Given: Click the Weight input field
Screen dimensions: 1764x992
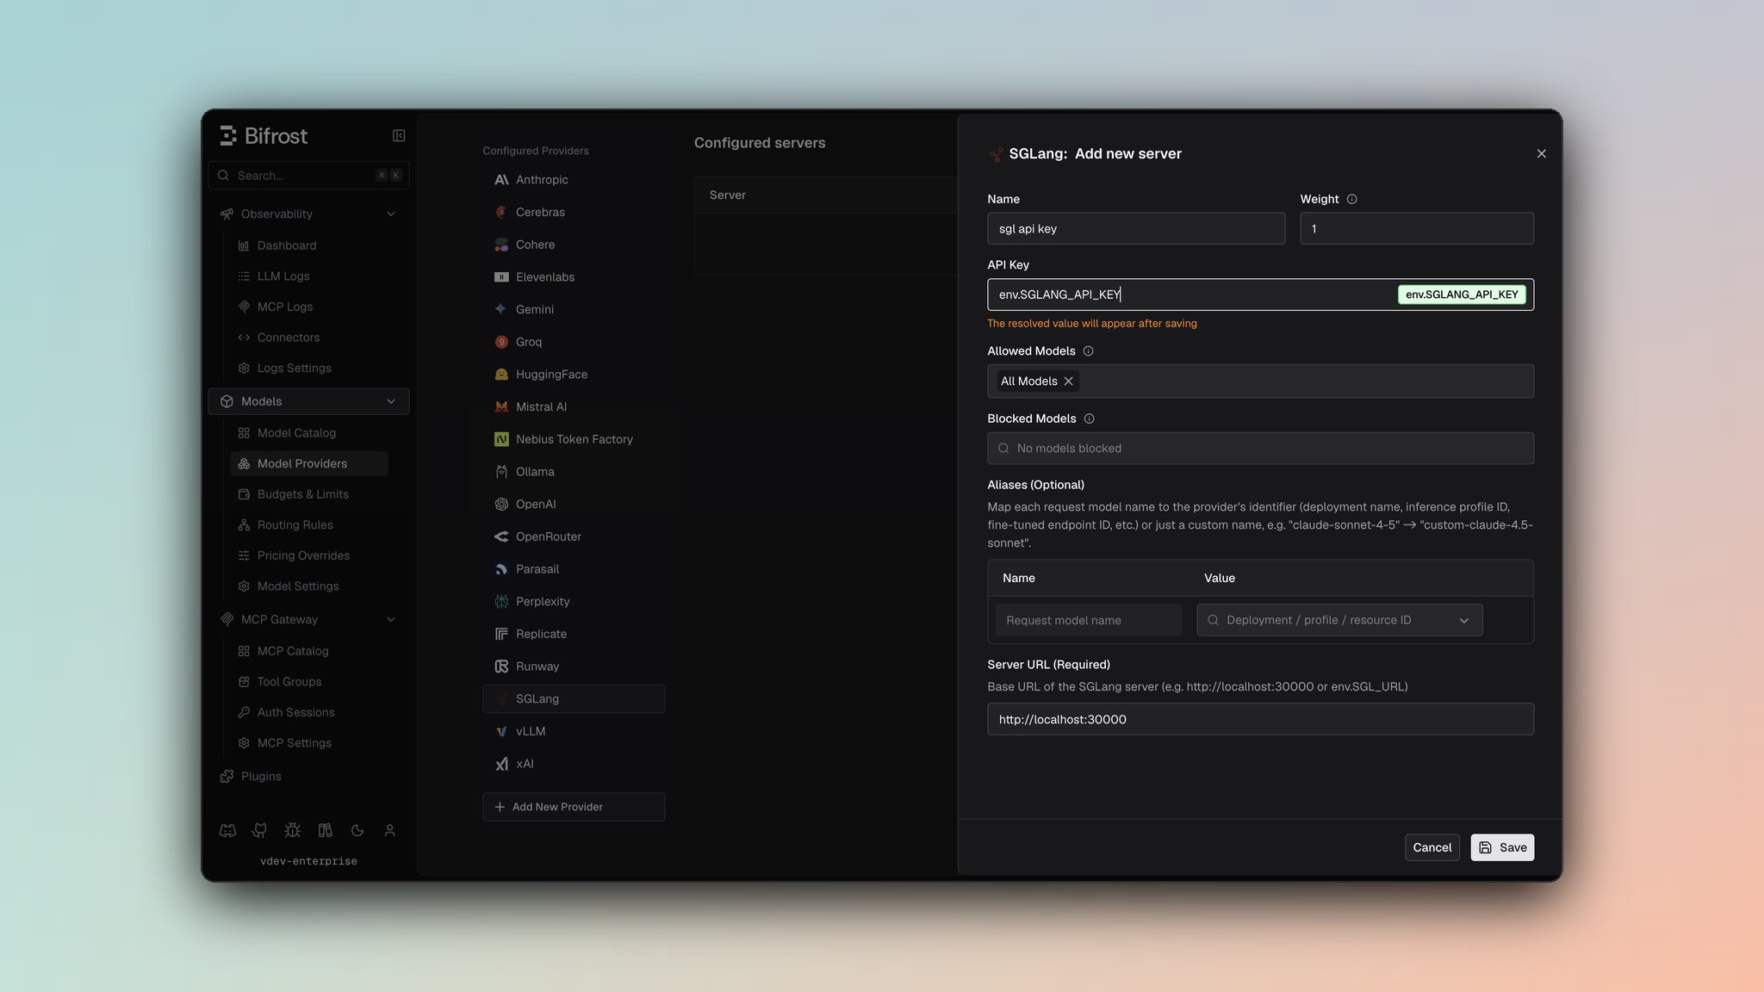Looking at the screenshot, I should 1417,228.
